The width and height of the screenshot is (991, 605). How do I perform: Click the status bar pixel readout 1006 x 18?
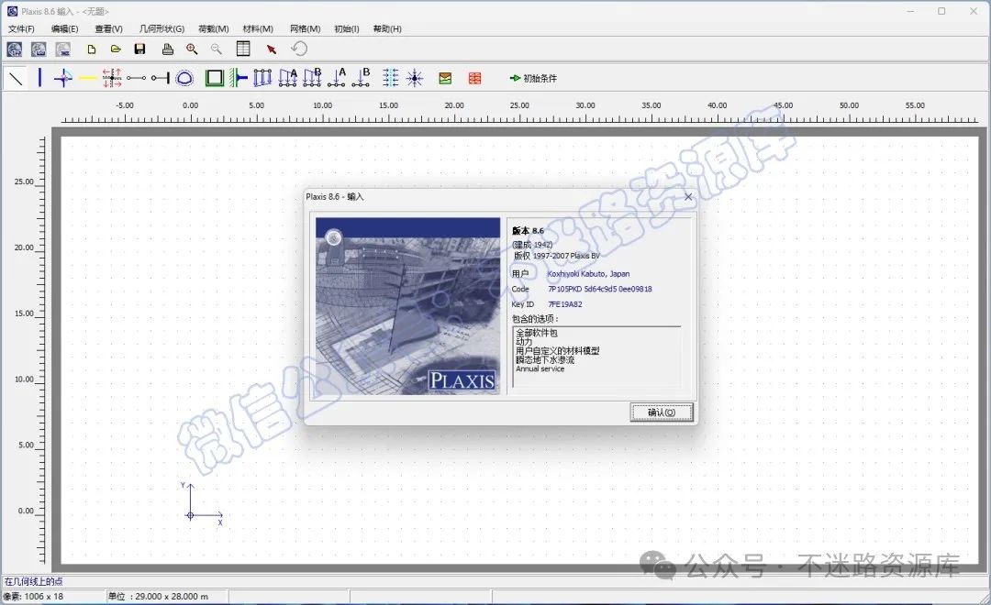(33, 596)
